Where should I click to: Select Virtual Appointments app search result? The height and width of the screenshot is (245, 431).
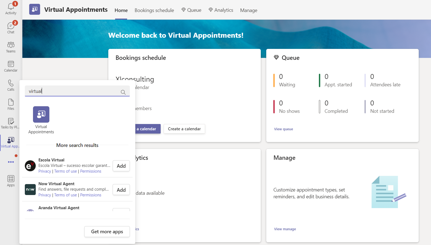tap(41, 120)
